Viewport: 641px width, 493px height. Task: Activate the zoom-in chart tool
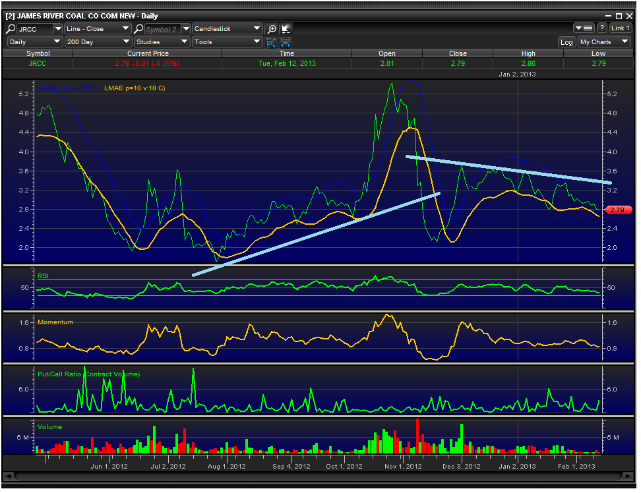coord(272,29)
